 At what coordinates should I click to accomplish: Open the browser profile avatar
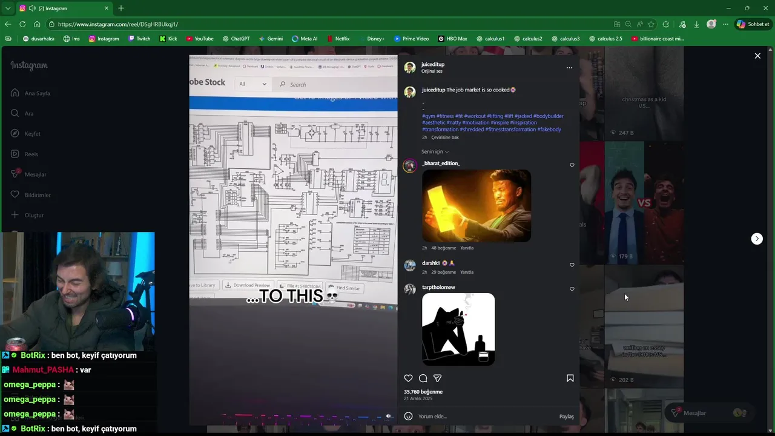pos(711,24)
